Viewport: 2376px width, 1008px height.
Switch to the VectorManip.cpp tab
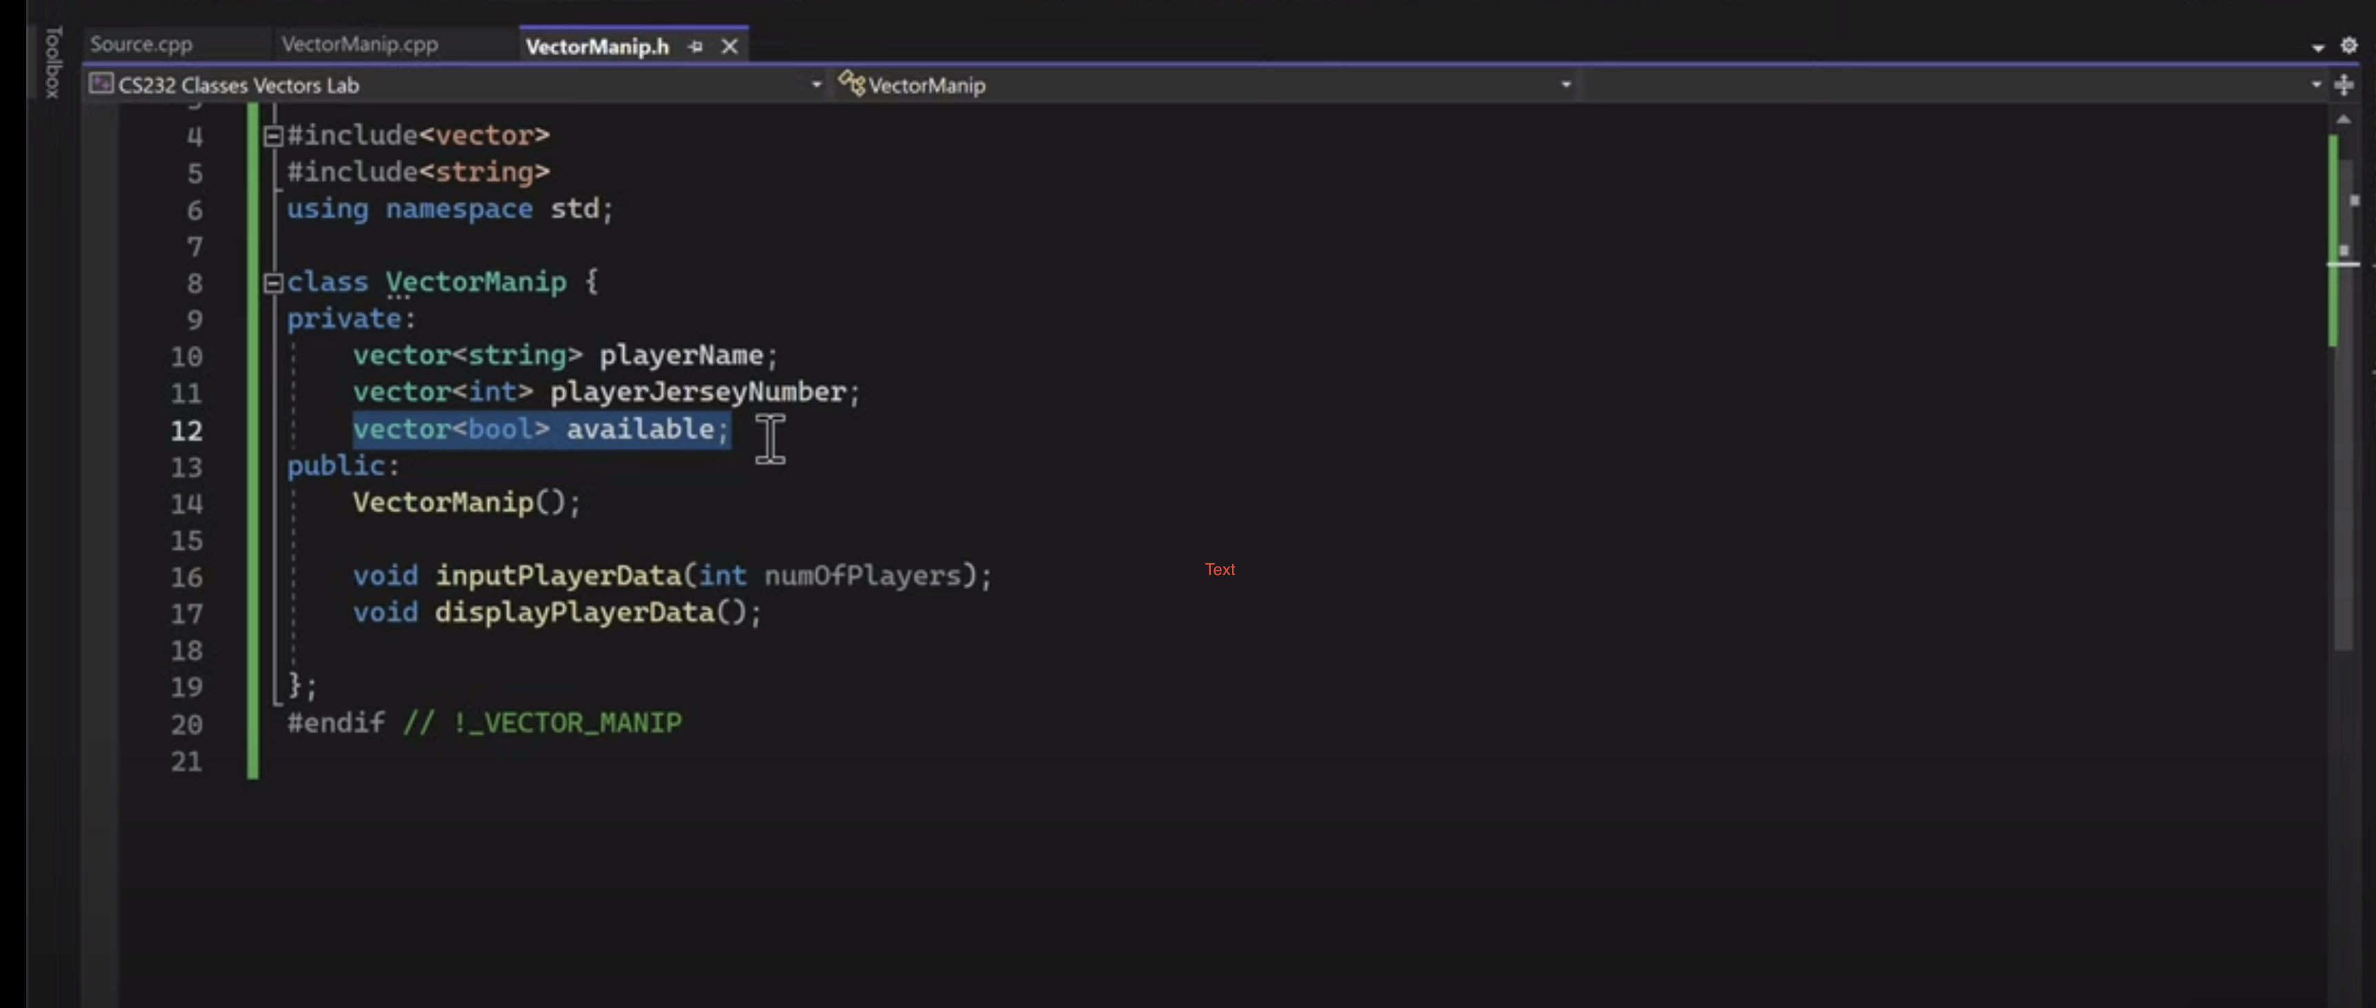pyautogui.click(x=359, y=43)
